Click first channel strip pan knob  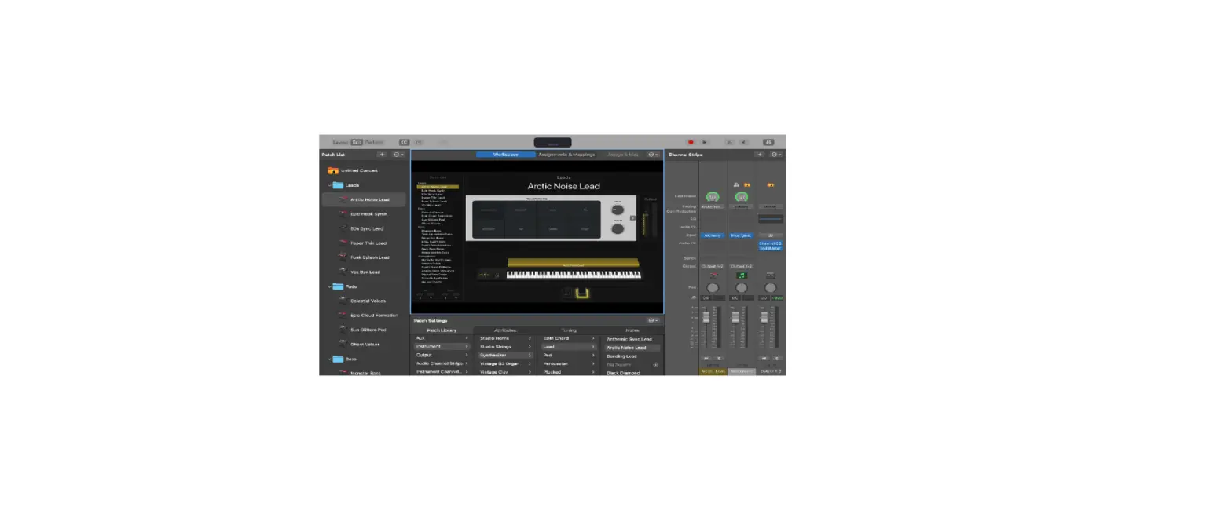click(713, 288)
